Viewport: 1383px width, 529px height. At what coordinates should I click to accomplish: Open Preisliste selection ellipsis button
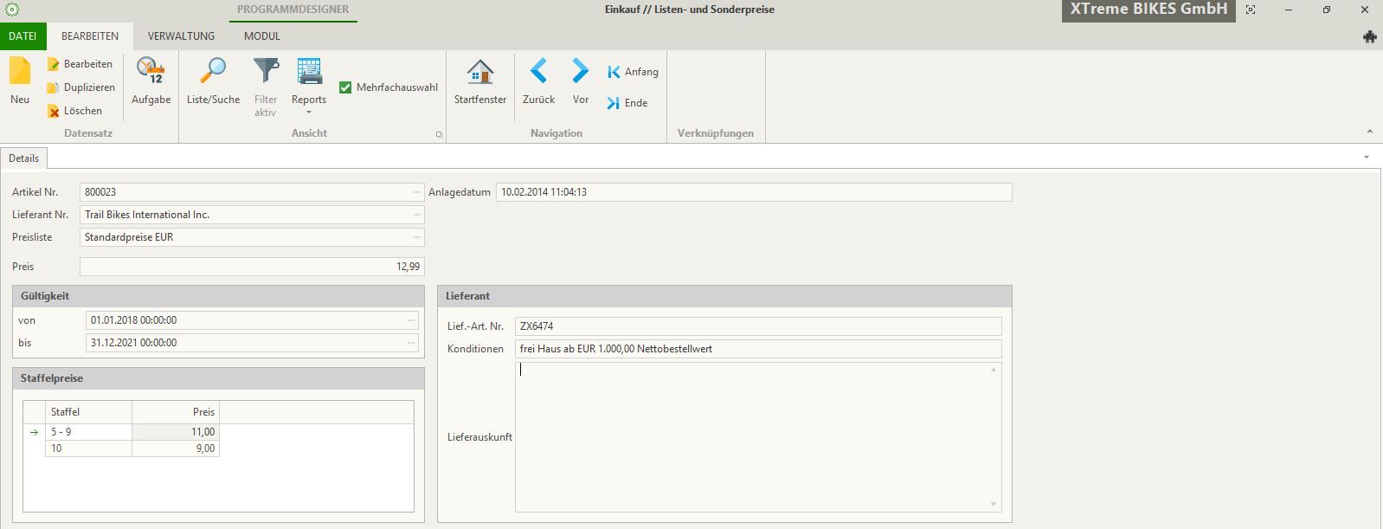point(417,237)
